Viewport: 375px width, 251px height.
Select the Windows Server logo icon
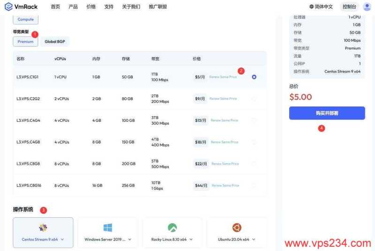pos(108,228)
